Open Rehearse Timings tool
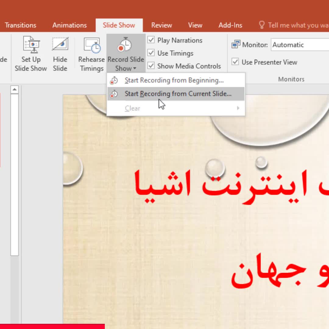 coord(92,45)
